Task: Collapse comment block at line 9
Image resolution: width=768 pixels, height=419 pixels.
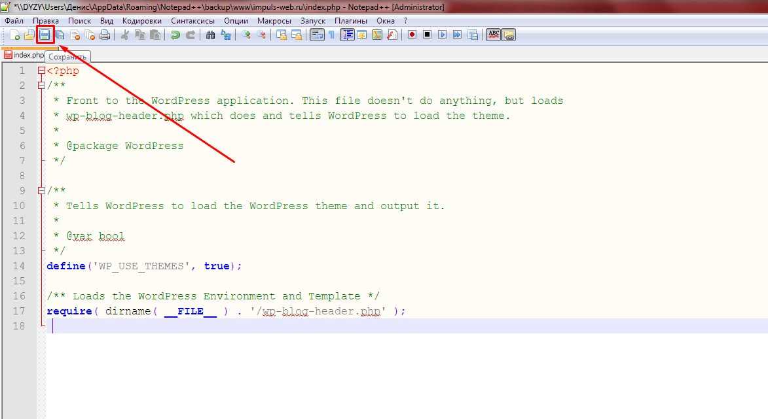Action: click(x=41, y=191)
